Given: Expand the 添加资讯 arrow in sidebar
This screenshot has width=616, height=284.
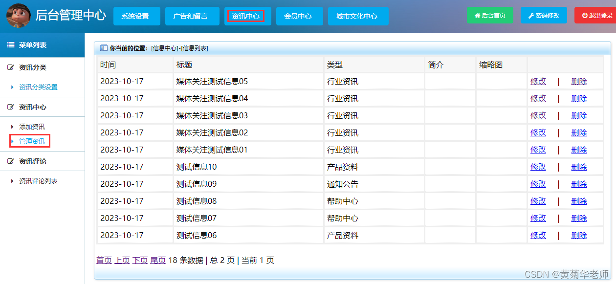Looking at the screenshot, I should click(12, 126).
